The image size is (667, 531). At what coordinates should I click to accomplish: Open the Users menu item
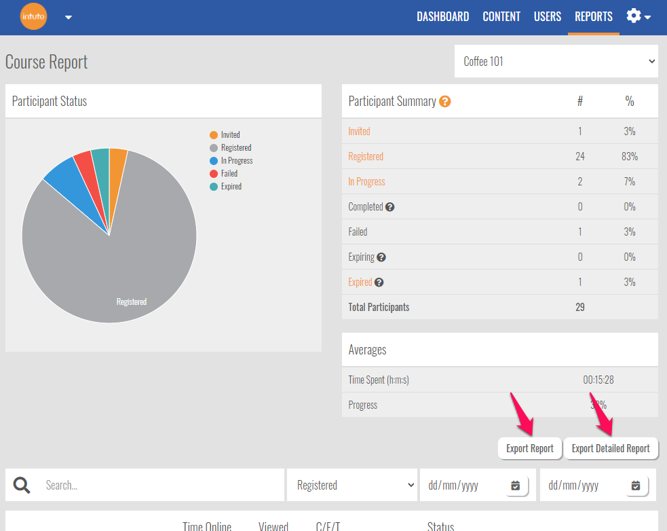[x=548, y=17]
